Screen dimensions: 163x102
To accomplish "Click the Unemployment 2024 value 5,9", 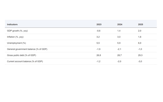I will 119,43.
